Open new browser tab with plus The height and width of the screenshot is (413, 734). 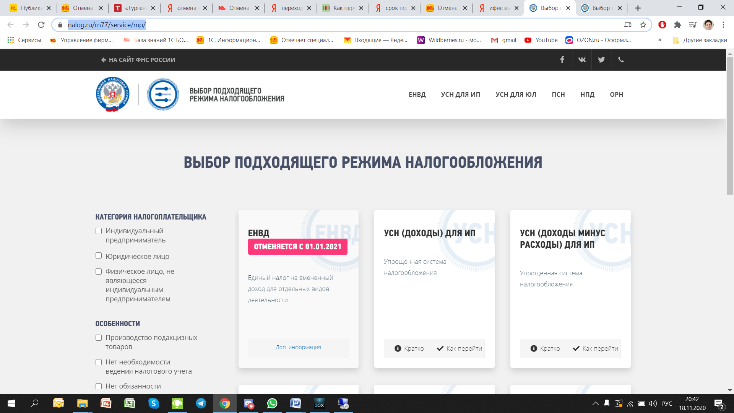point(638,8)
